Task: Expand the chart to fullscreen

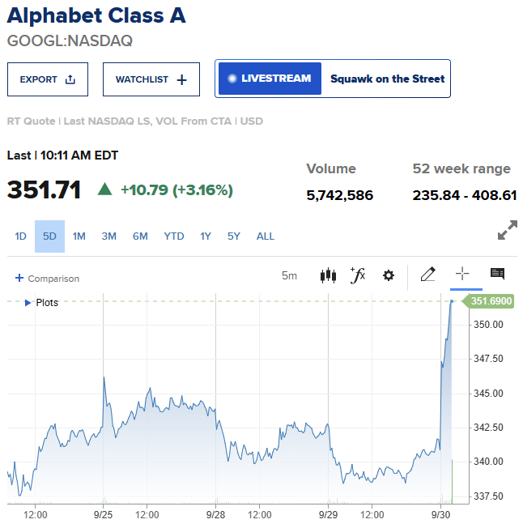Action: click(508, 230)
